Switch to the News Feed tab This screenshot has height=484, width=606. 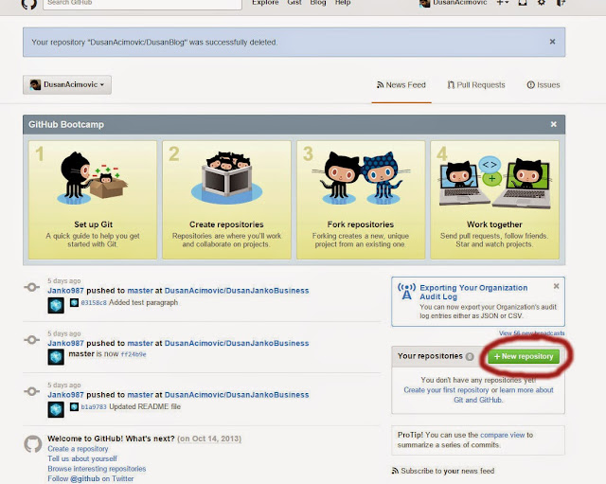point(401,85)
